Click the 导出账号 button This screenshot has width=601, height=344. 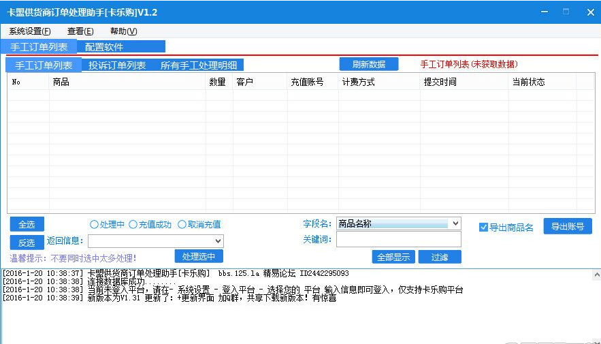click(568, 227)
